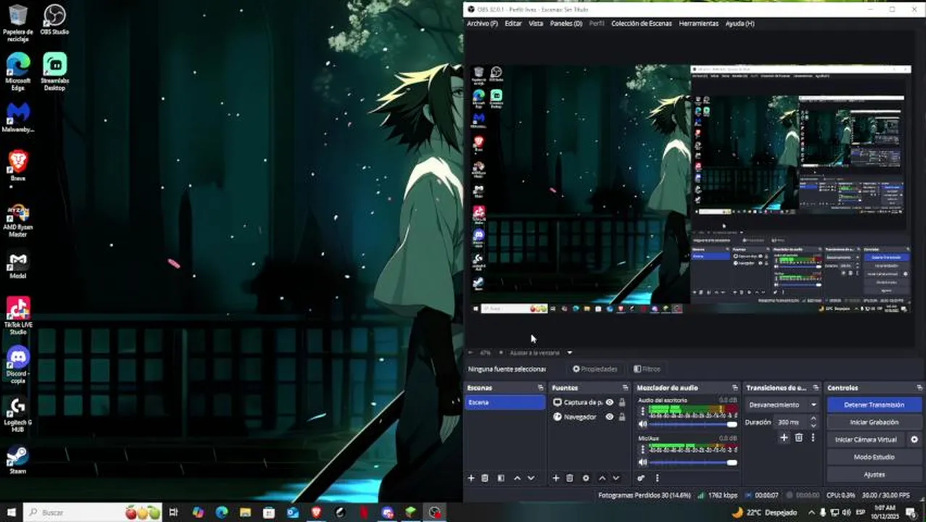Add a transition with the plus icon
The height and width of the screenshot is (522, 926).
pyautogui.click(x=784, y=437)
